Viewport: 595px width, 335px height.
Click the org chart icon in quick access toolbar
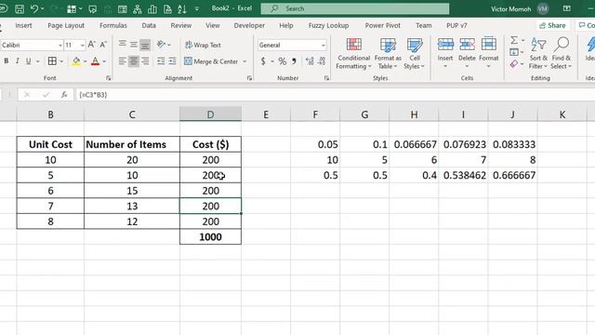[138, 9]
